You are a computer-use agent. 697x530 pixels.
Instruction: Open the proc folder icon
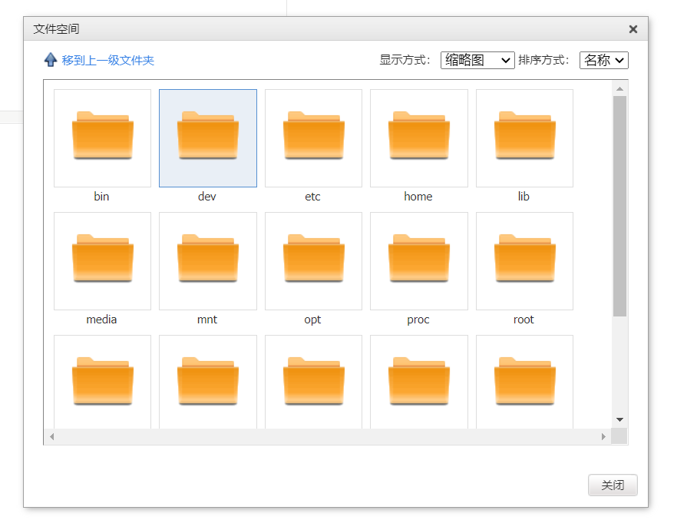click(x=418, y=258)
